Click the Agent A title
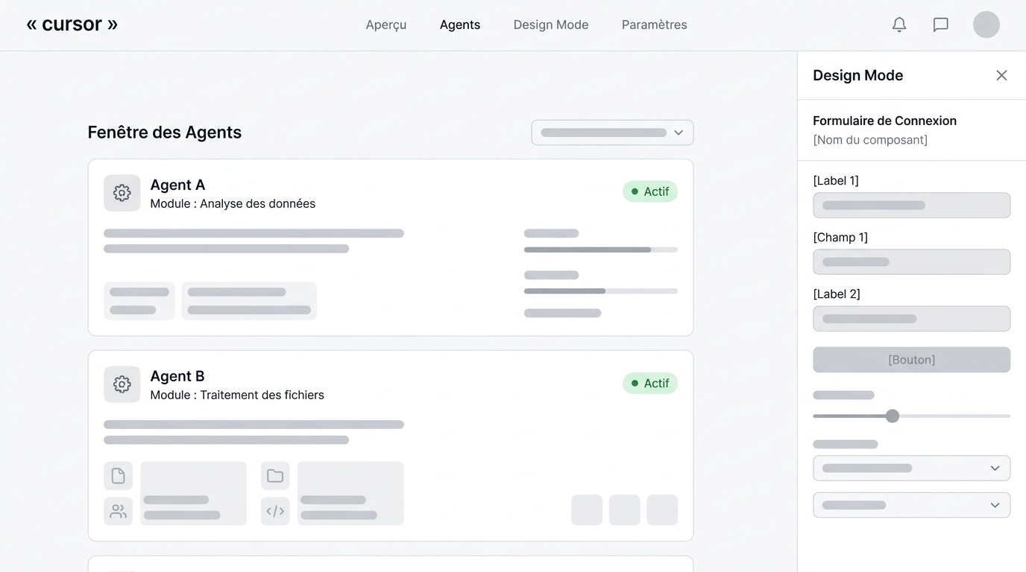 click(177, 185)
